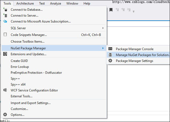Open the Tools menu
Viewport: 170px width, 122px height.
pos(7,3)
